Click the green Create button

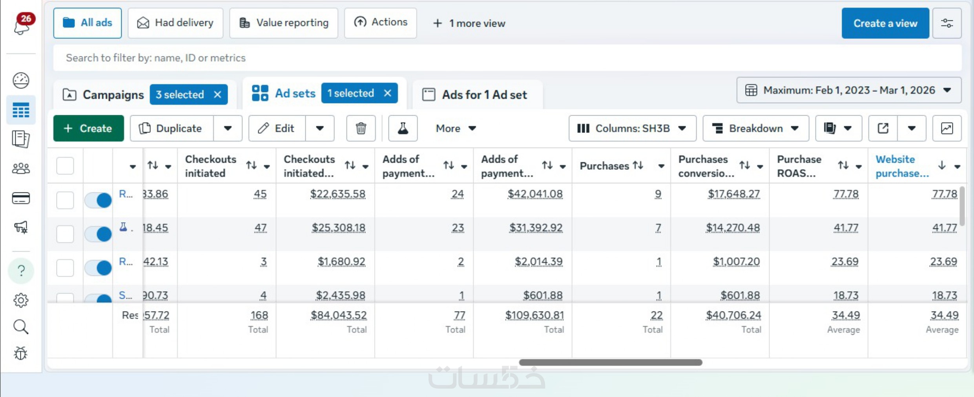88,128
